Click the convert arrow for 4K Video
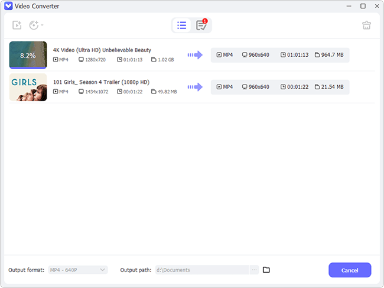 point(195,55)
